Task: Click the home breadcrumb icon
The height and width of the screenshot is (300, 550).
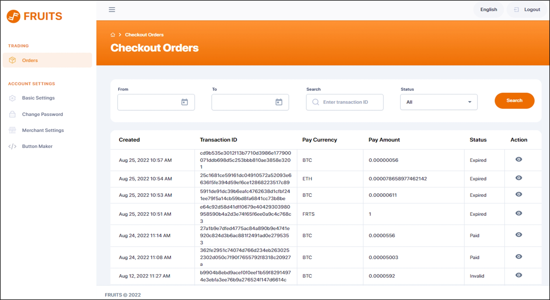Action: tap(113, 35)
